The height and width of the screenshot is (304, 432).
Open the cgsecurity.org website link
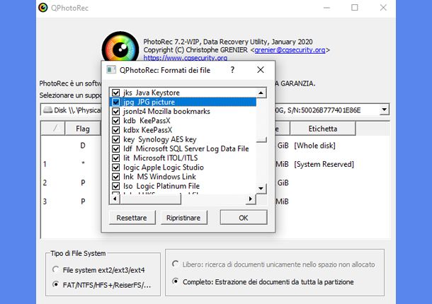[185, 58]
